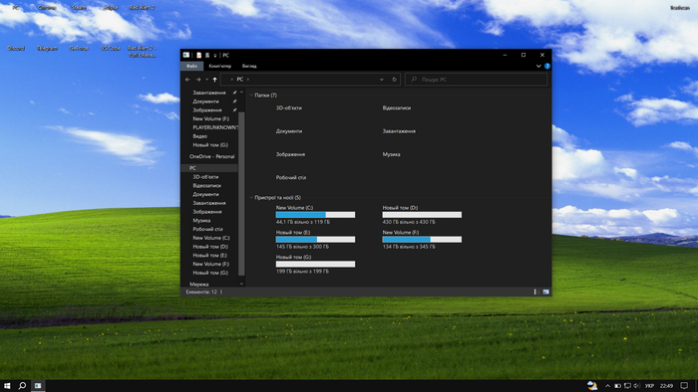This screenshot has width=698, height=392.
Task: Select the УКР language indicator
Action: [x=649, y=386]
